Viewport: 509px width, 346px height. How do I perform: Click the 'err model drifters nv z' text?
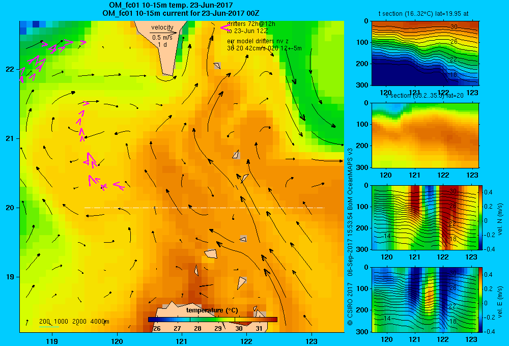258,41
